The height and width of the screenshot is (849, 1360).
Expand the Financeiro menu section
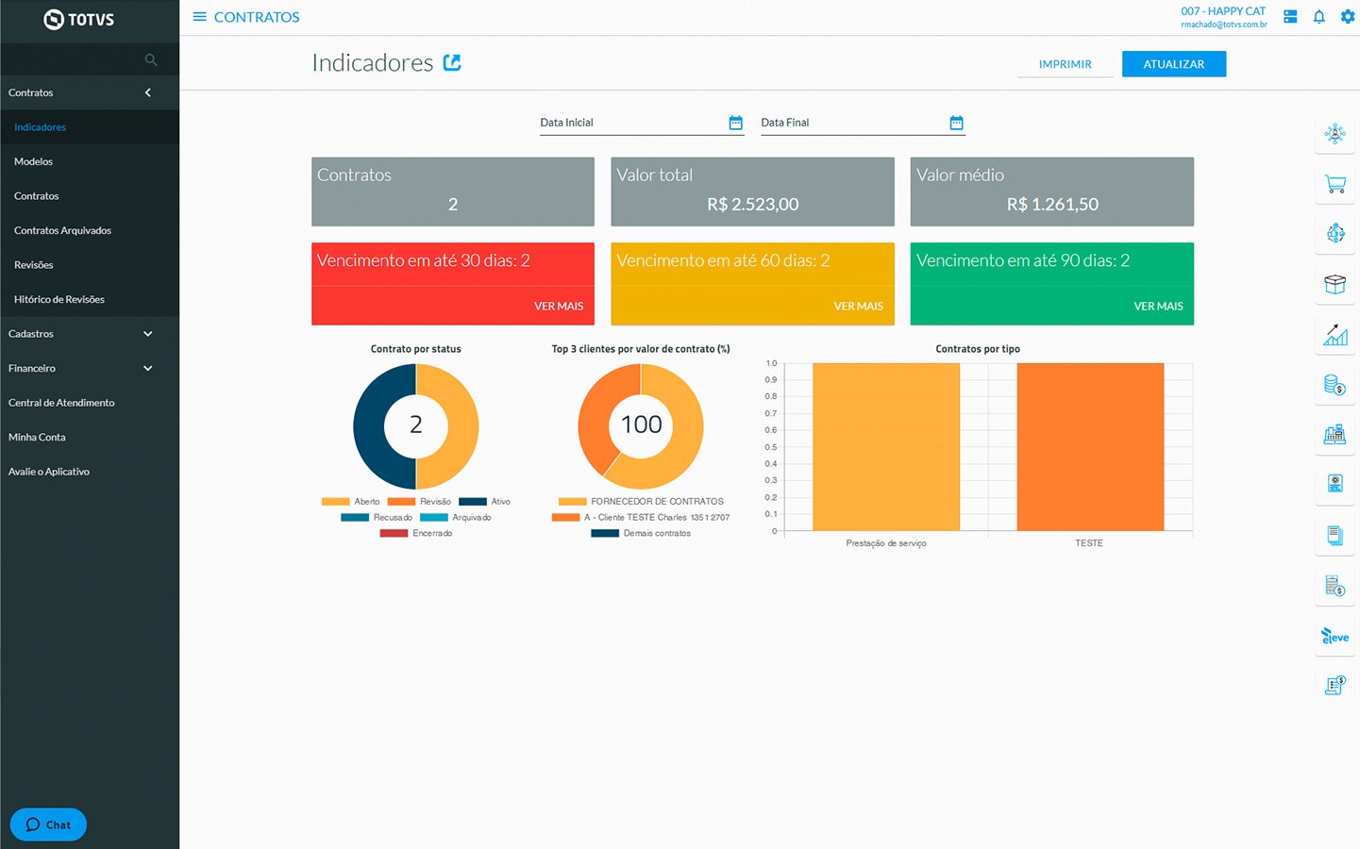click(x=147, y=368)
